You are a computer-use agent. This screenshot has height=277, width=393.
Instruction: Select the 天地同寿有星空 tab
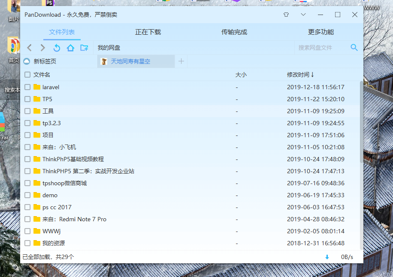pyautogui.click(x=136, y=61)
